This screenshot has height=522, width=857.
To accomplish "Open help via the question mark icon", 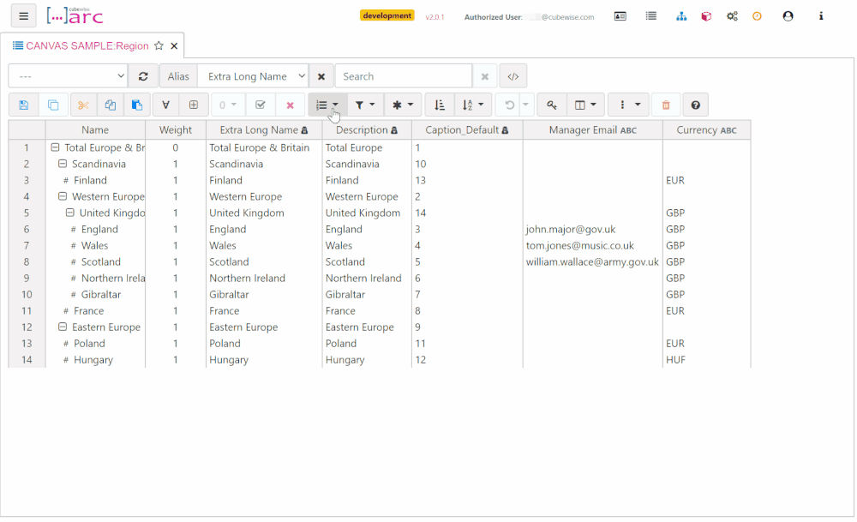I will pos(695,104).
